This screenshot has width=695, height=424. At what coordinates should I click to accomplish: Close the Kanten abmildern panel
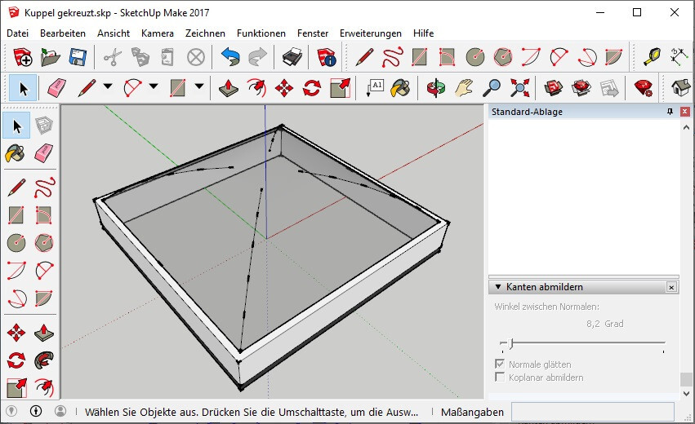coord(671,287)
